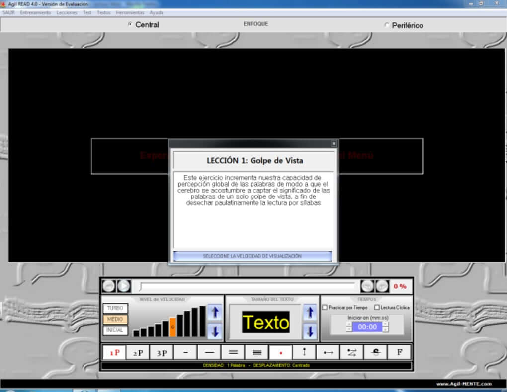Select the 2P two-word density icon
This screenshot has height=392, width=507.
(138, 353)
